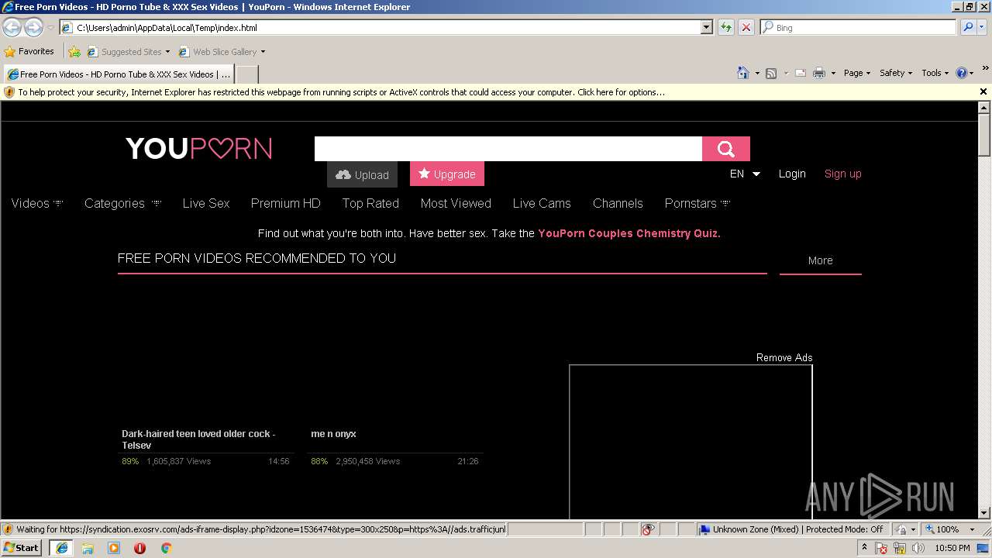
Task: Open the Couples Chemistry Quiz link
Action: click(x=629, y=233)
